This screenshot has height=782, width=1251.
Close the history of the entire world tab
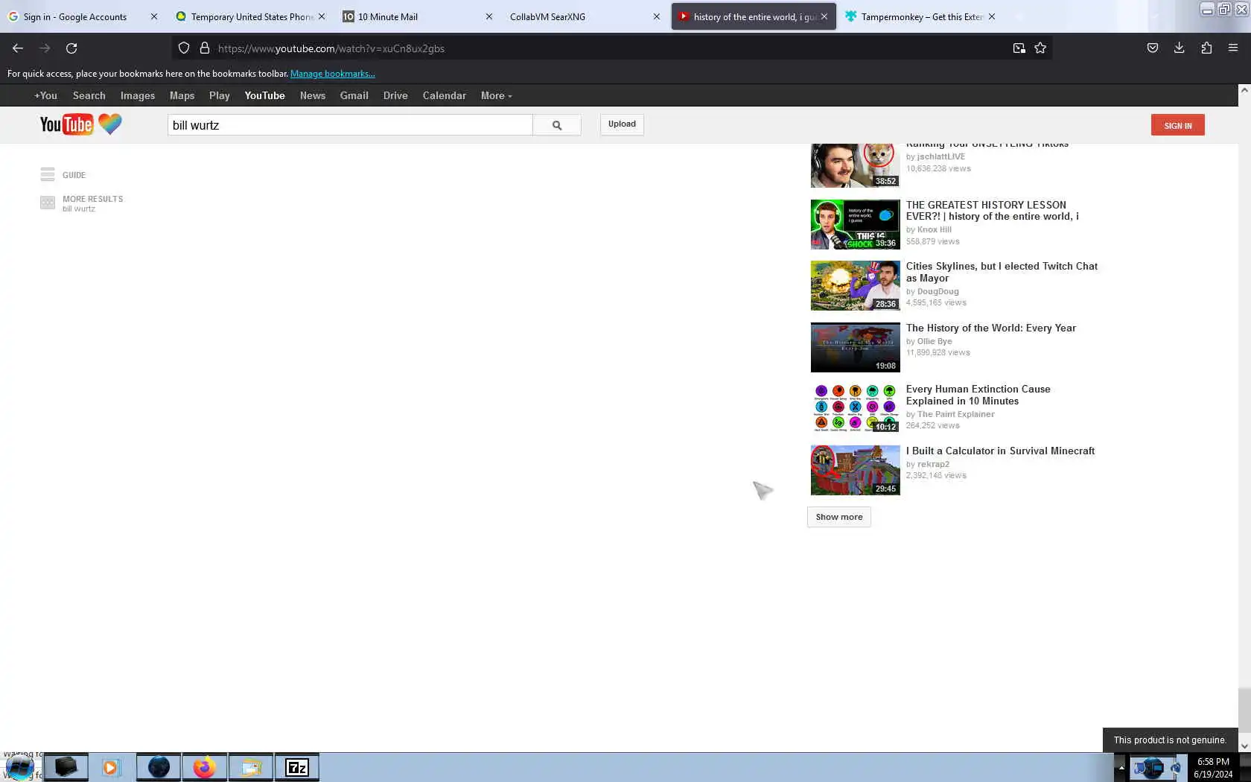(824, 16)
